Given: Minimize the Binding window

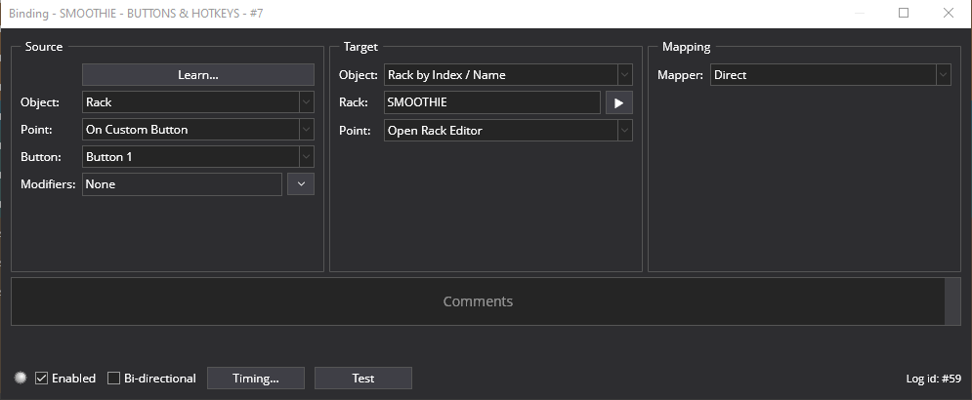Looking at the screenshot, I should 859,14.
